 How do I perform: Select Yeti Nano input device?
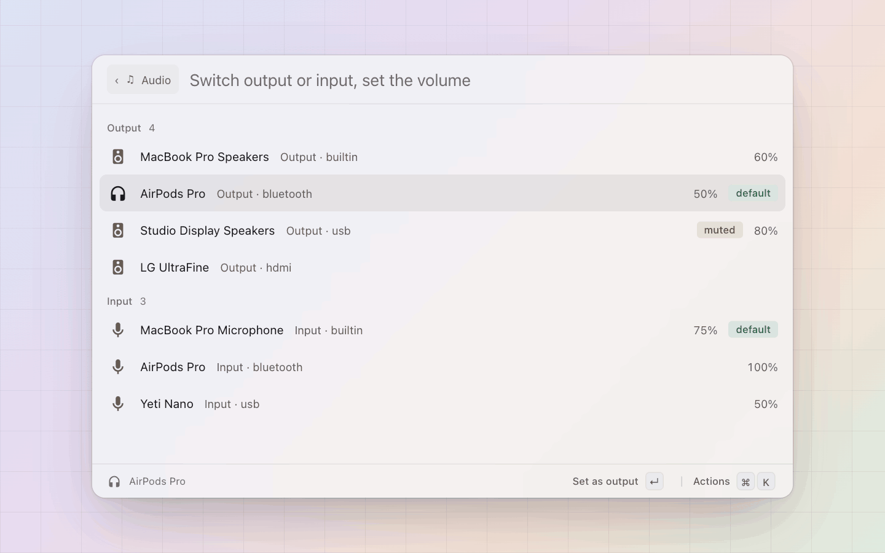tap(442, 404)
